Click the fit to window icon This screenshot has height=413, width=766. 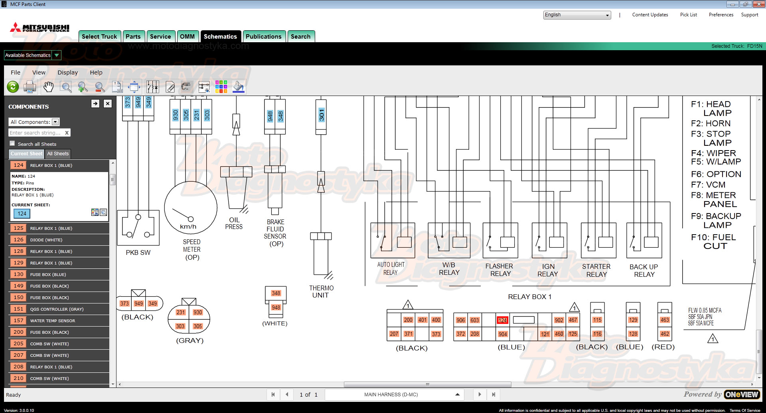click(134, 86)
